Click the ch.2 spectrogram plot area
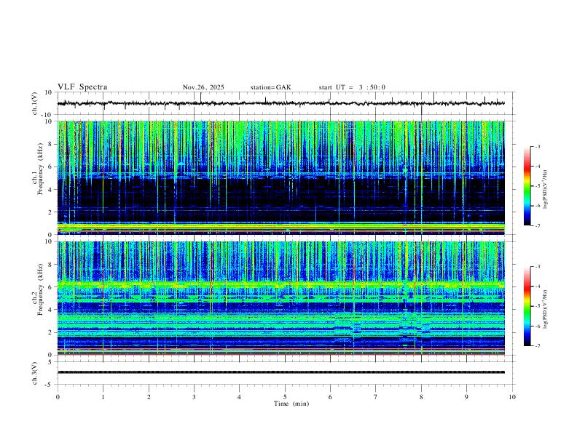The width and height of the screenshot is (577, 445). [x=281, y=298]
